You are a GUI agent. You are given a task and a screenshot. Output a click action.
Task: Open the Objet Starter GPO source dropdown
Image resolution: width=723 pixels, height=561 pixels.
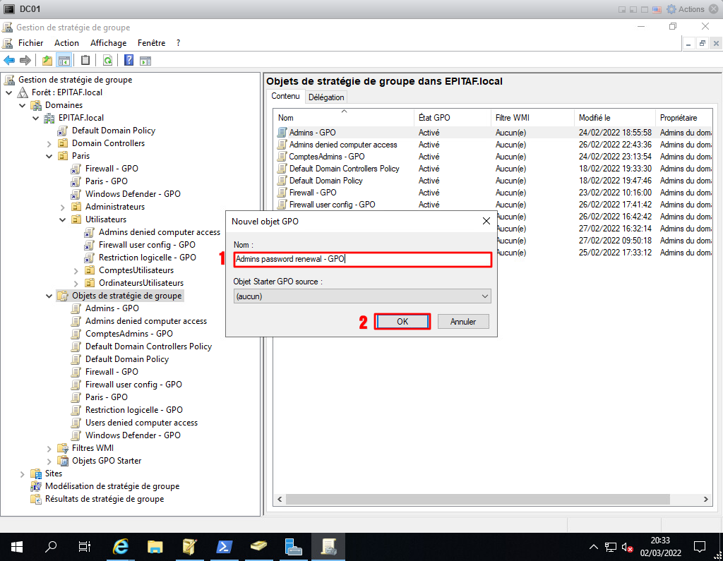(362, 296)
